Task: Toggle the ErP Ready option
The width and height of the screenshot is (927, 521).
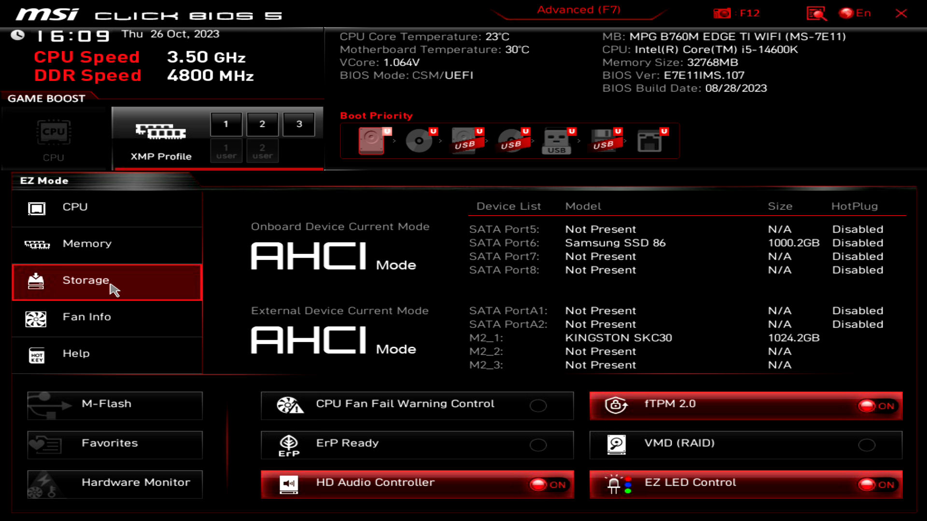Action: (538, 445)
